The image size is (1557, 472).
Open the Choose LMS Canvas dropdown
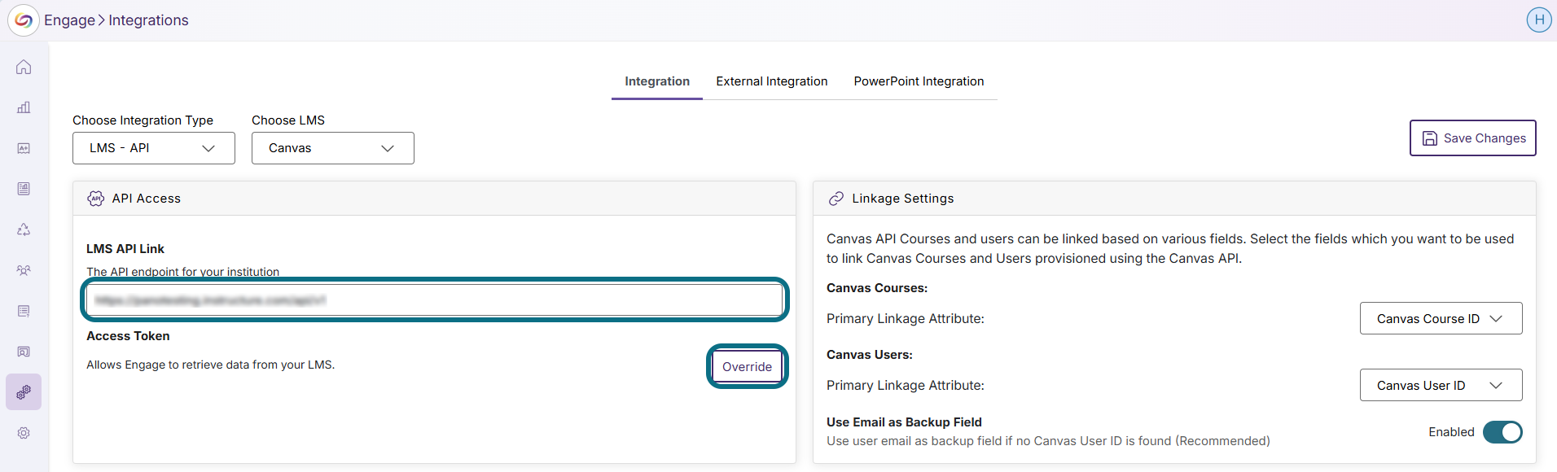tap(333, 148)
